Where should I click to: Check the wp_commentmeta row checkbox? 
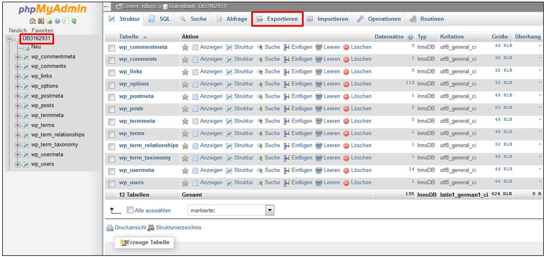(x=111, y=48)
